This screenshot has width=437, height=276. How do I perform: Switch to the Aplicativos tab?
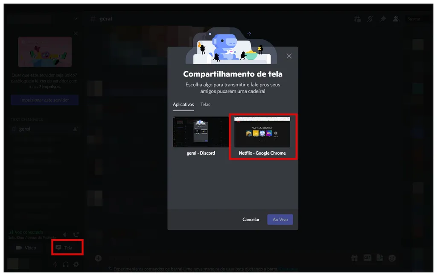183,104
